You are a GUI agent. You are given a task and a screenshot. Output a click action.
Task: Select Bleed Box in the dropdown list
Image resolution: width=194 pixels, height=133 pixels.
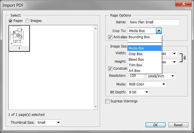tap(136, 59)
